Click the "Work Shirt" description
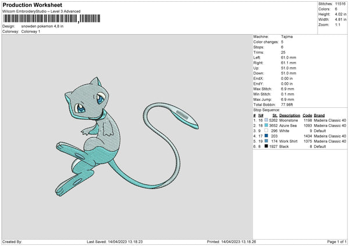 pos(289,141)
